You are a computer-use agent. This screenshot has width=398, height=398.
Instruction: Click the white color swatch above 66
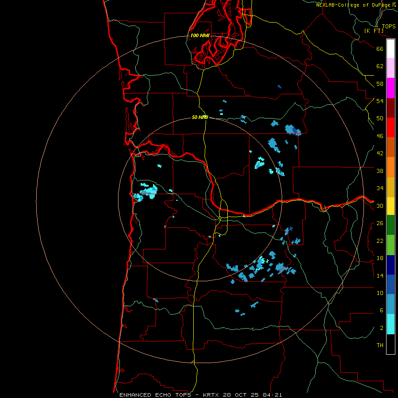(390, 49)
